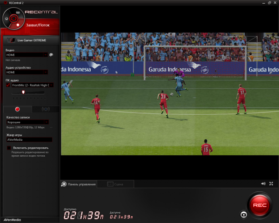Open the FrontMic Realtek audio dropdown

[x=33, y=85]
